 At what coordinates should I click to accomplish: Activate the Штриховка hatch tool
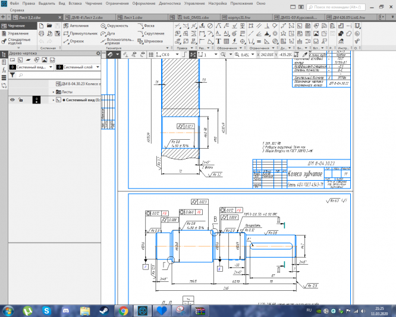point(150,42)
